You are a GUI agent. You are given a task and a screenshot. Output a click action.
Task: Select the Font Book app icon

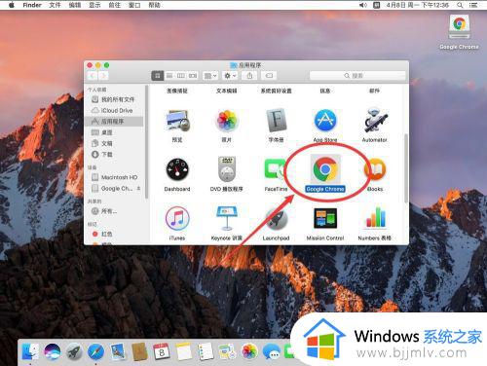(276, 121)
